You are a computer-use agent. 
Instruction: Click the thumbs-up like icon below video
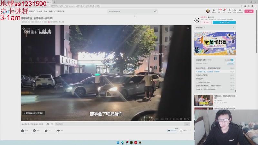click(x=23, y=130)
